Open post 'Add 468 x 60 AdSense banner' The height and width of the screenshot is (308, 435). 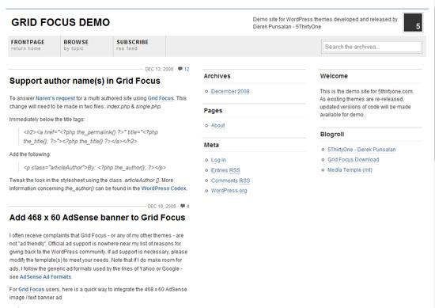click(97, 218)
